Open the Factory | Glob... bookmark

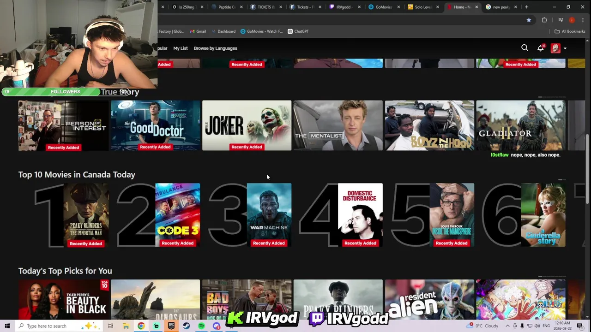click(x=171, y=31)
